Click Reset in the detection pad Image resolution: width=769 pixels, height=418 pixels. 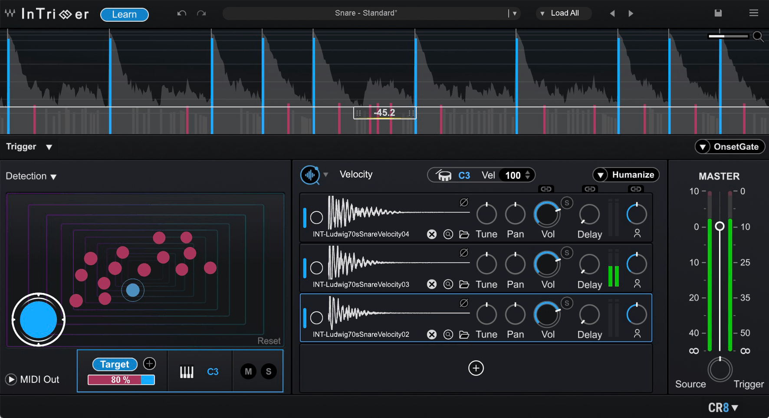pyautogui.click(x=269, y=341)
